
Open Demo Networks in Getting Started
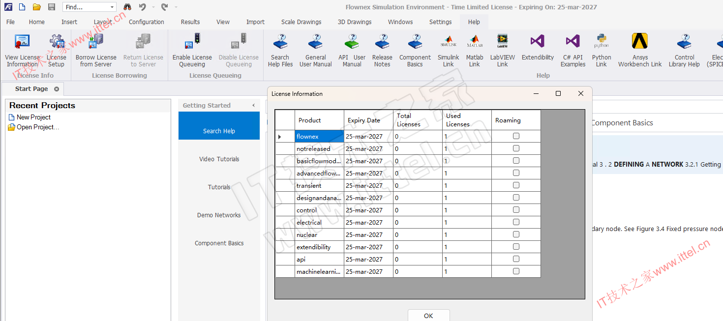click(219, 215)
